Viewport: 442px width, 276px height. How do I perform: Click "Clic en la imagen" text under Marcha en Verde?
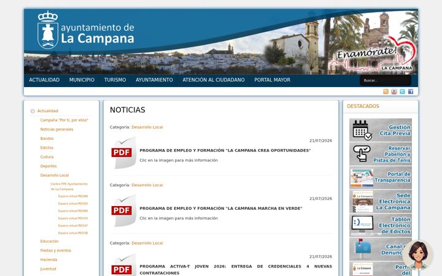point(179,218)
